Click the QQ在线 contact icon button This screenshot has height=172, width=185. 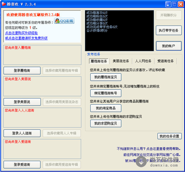point(64,21)
